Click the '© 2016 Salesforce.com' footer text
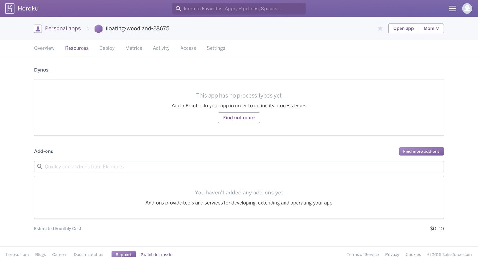The width and height of the screenshot is (478, 257). click(450, 254)
